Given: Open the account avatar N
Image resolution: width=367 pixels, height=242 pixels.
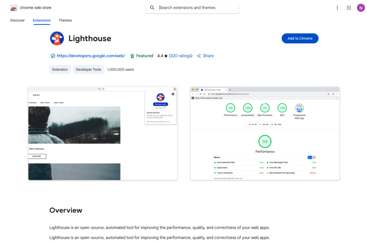Looking at the screenshot, I should [x=361, y=8].
